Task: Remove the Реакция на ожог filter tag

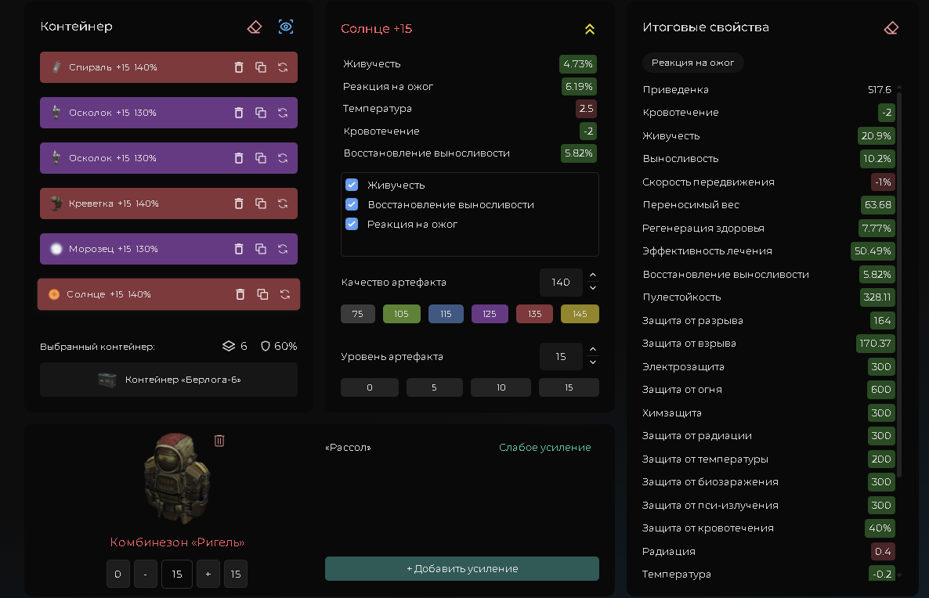Action: [x=692, y=63]
